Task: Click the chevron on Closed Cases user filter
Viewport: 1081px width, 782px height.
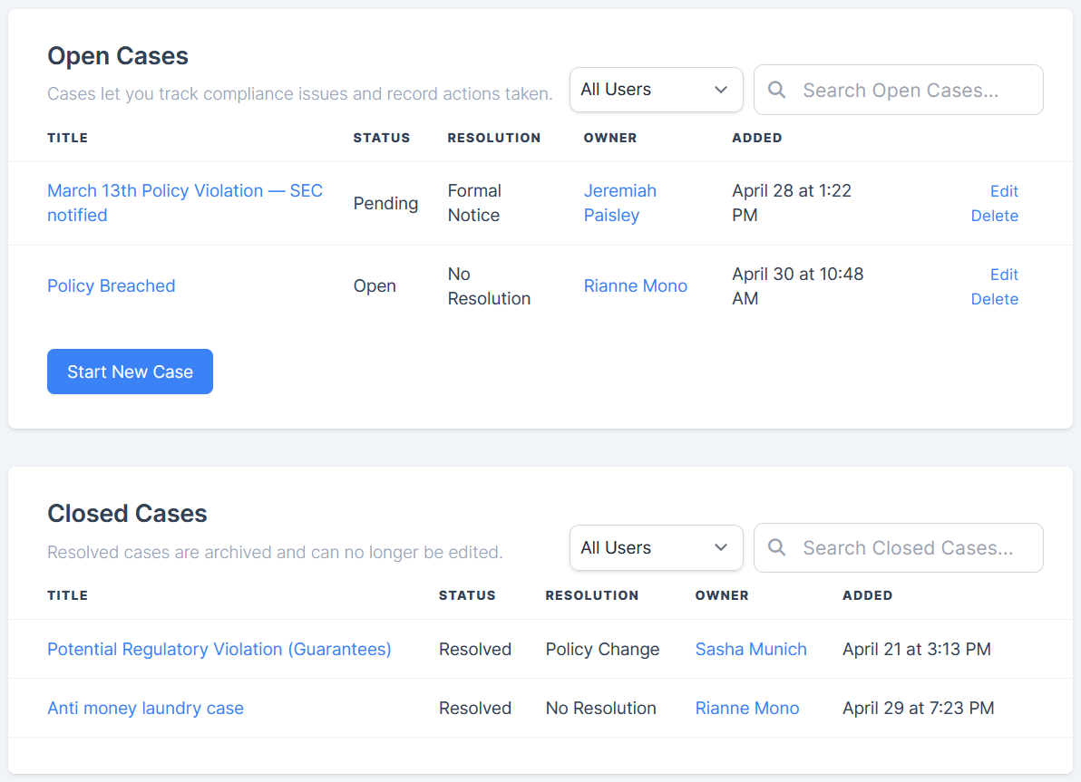Action: [721, 547]
